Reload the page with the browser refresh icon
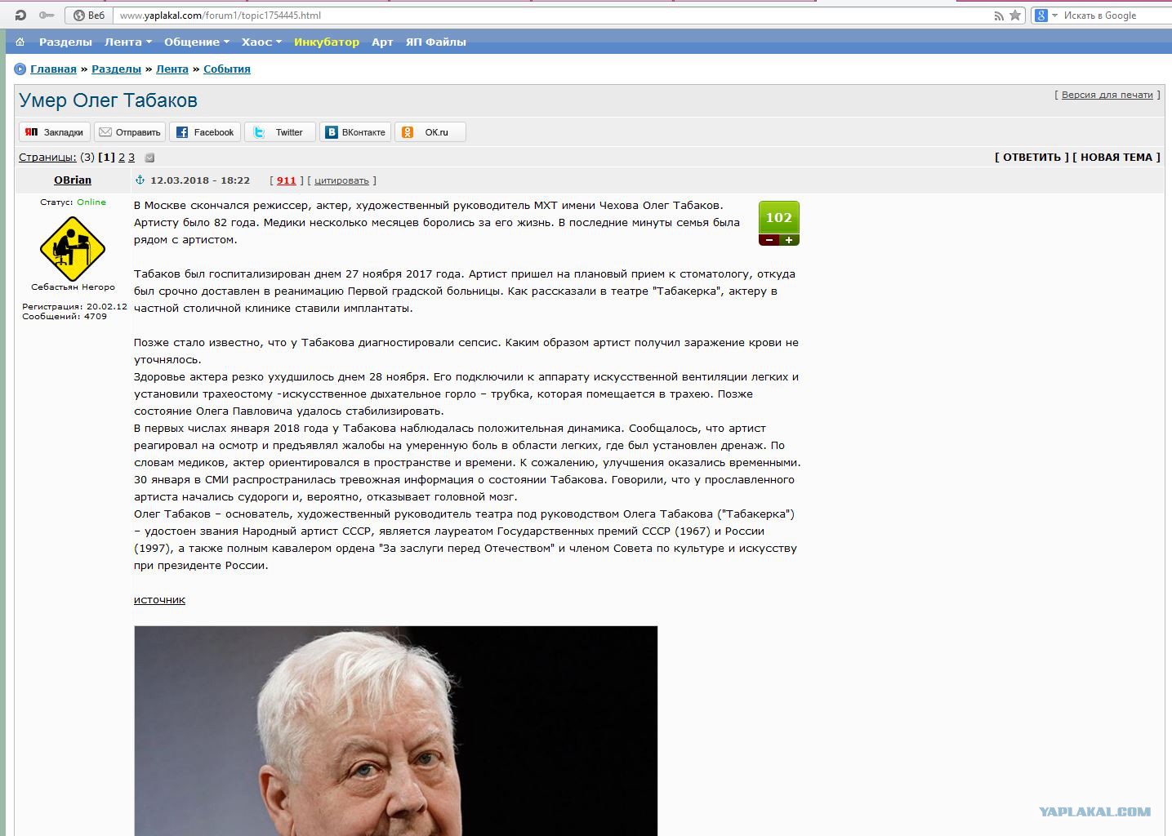This screenshot has width=1172, height=836. click(21, 16)
